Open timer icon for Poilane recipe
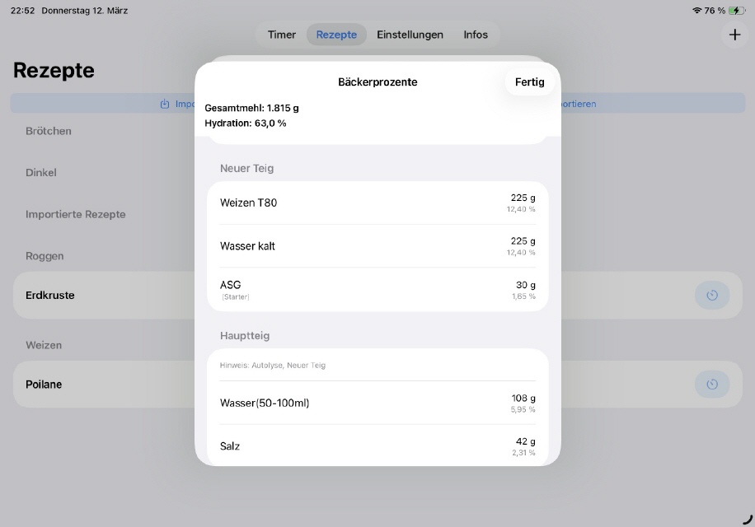Image resolution: width=755 pixels, height=527 pixels. pyautogui.click(x=712, y=385)
